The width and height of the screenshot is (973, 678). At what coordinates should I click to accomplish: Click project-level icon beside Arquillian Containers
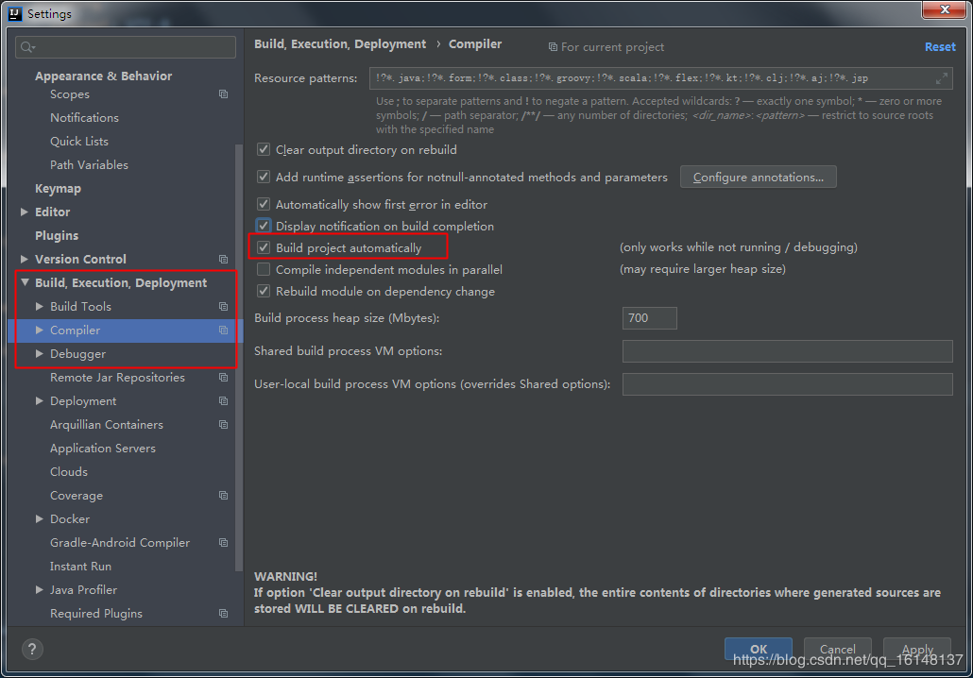pyautogui.click(x=223, y=424)
